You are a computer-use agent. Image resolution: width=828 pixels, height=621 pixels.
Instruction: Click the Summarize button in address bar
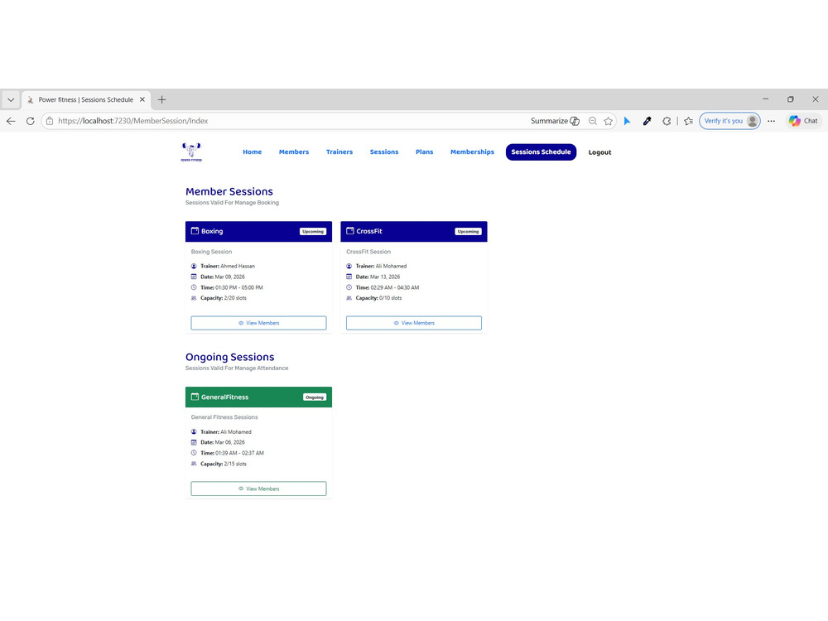(555, 121)
